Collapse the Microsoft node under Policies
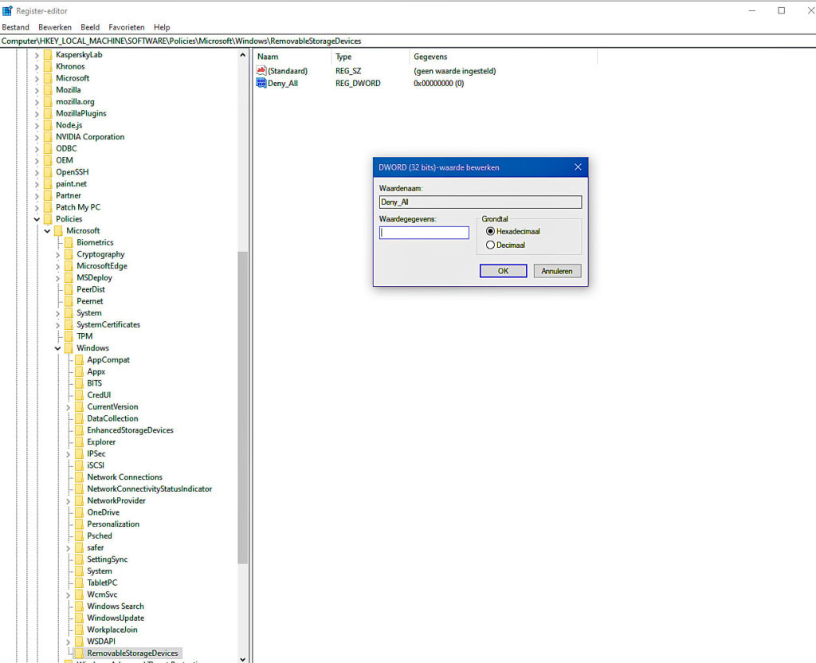 [x=47, y=230]
